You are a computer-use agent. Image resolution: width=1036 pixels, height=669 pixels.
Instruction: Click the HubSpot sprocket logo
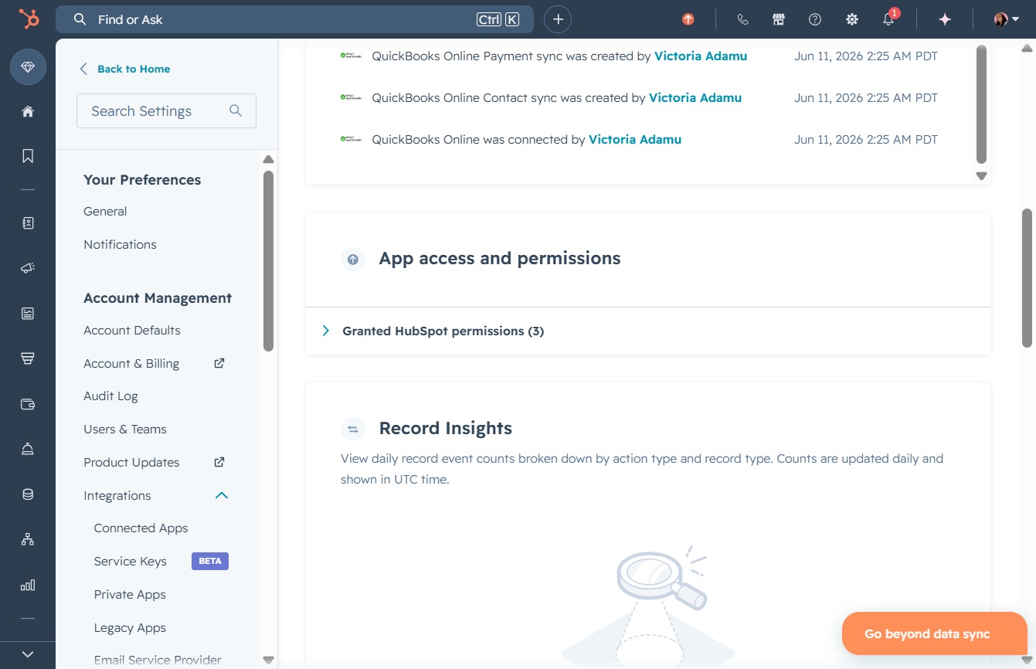click(x=29, y=19)
